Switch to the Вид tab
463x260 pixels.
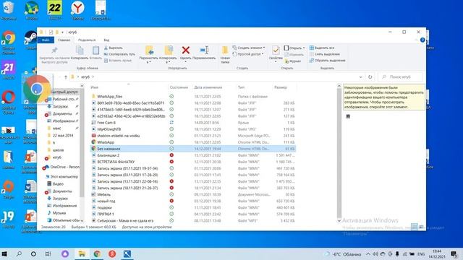pyautogui.click(x=106, y=40)
